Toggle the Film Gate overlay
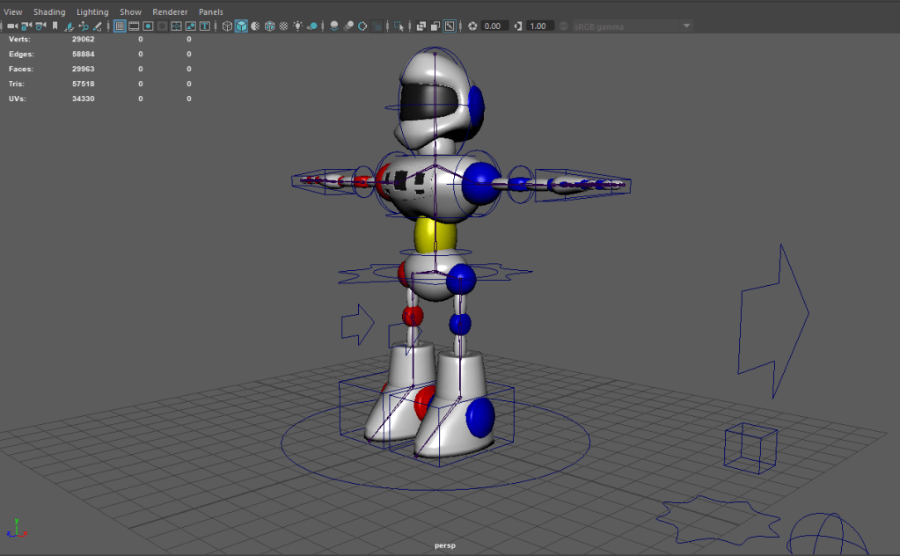The height and width of the screenshot is (556, 900). pos(135,26)
